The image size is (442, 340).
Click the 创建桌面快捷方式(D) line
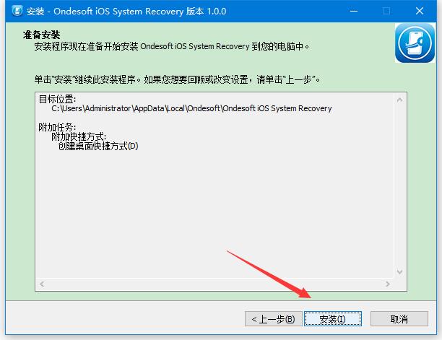[x=98, y=147]
